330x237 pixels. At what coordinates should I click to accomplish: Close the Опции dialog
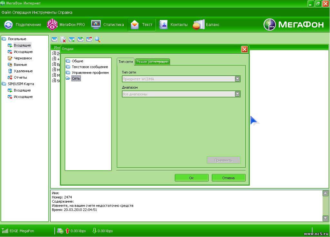point(244,49)
